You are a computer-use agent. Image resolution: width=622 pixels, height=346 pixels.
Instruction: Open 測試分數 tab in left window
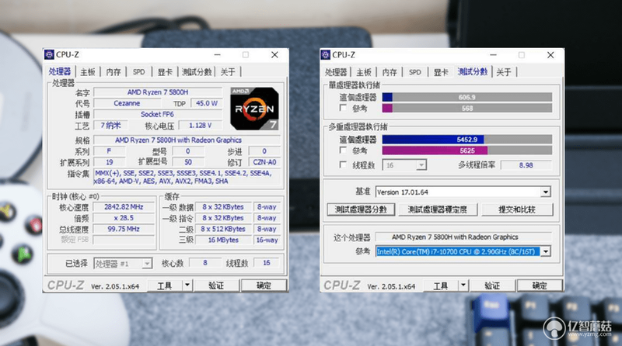coord(197,72)
